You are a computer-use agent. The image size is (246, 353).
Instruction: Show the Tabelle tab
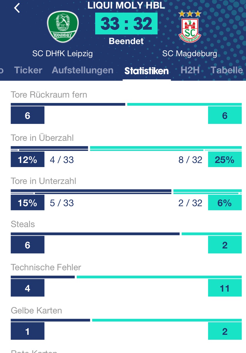pyautogui.click(x=227, y=70)
